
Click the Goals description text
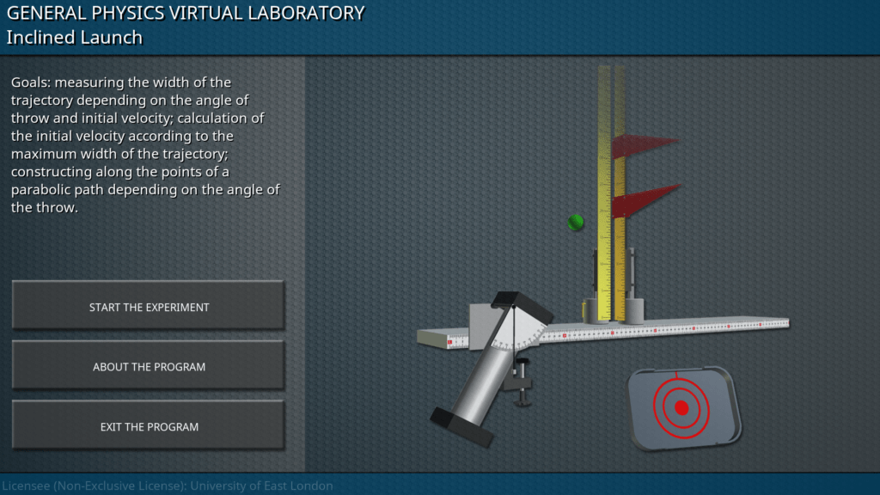146,144
